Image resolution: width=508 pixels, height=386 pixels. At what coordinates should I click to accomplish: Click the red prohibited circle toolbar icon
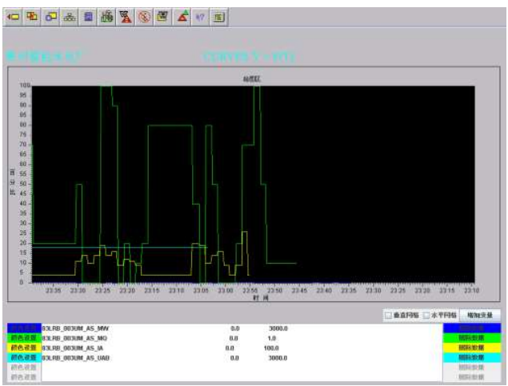(145, 17)
